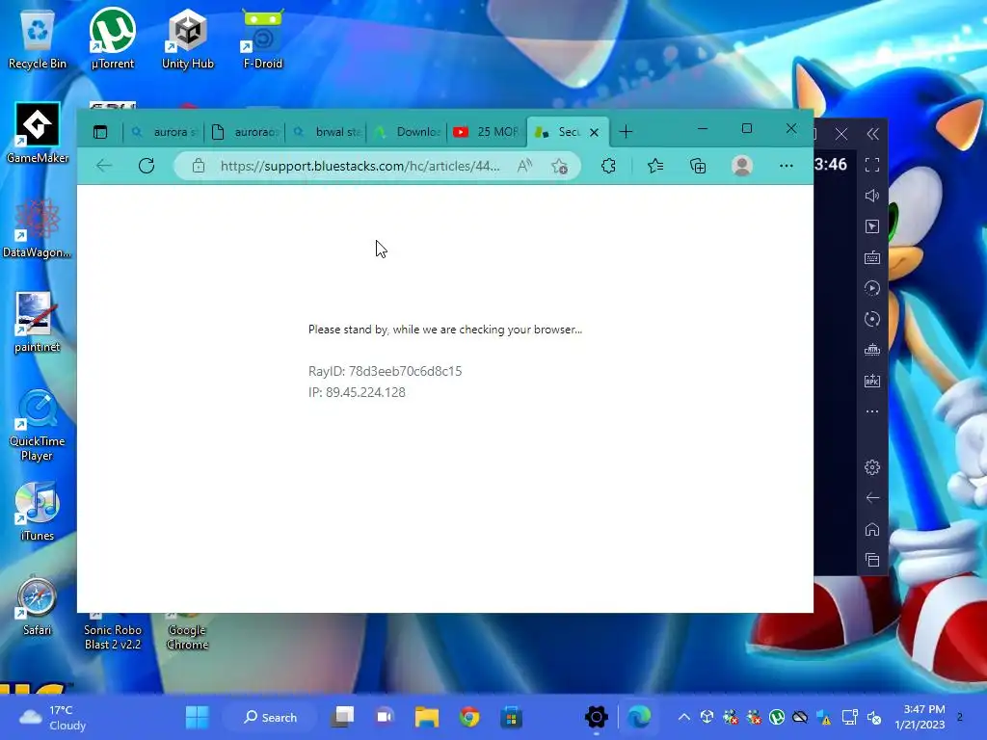
Task: Switch to the 'brwal sta' search tab
Action: pyautogui.click(x=327, y=131)
